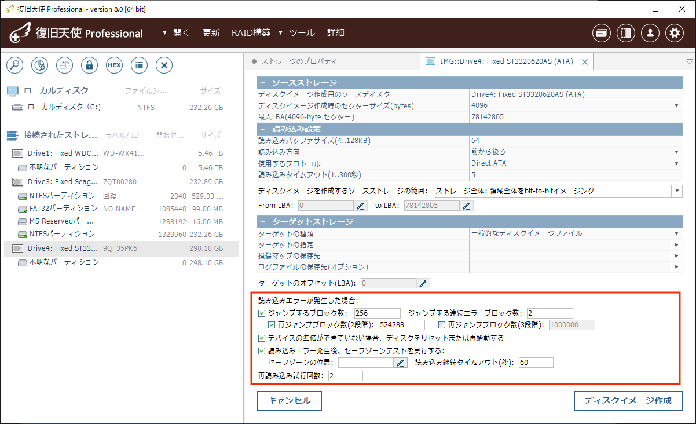The width and height of the screenshot is (696, 424).
Task: Select NTFSパーティション labeled 回復
Action: click(x=122, y=195)
